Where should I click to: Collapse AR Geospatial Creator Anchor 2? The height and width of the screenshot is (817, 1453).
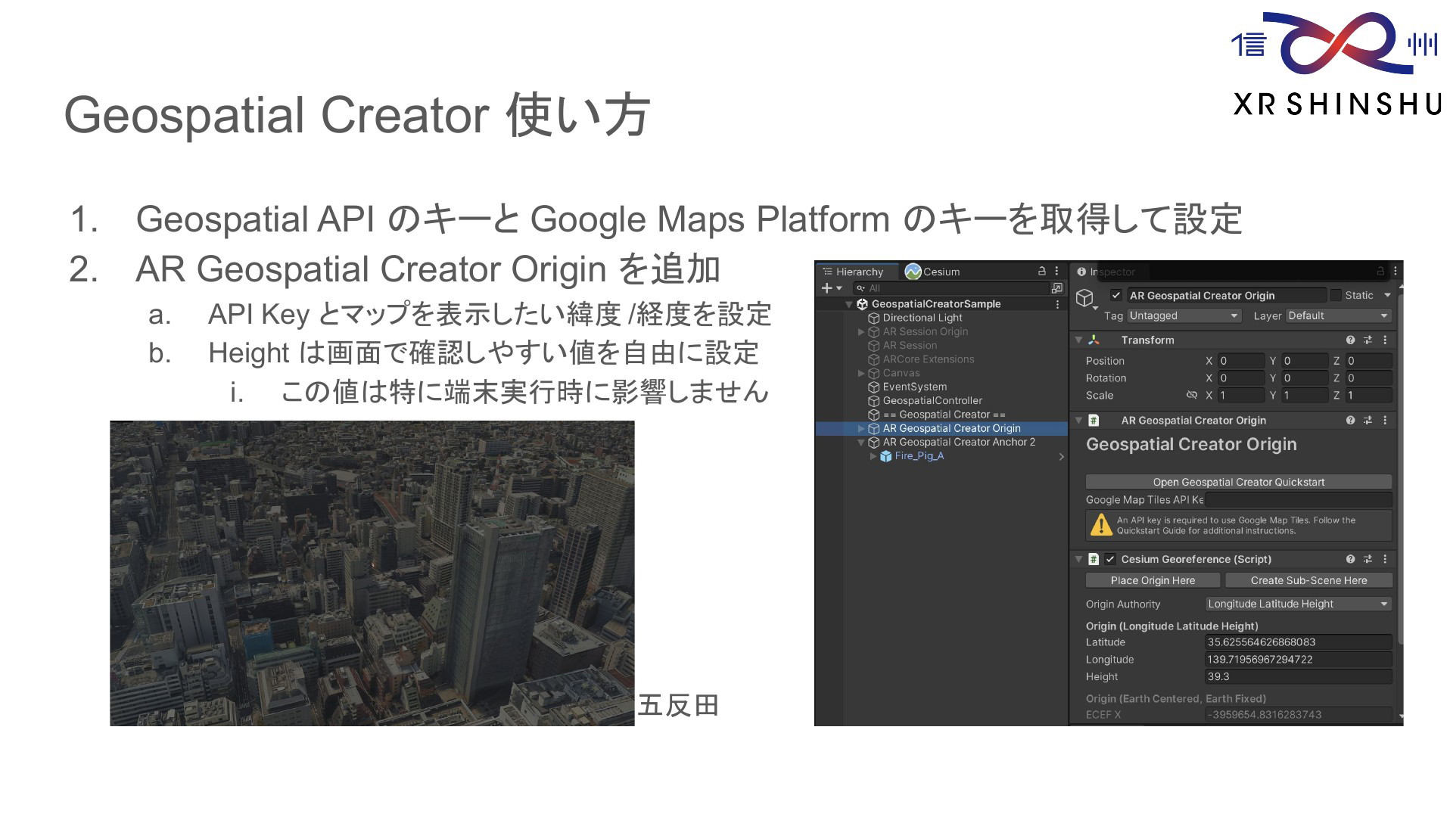(861, 443)
